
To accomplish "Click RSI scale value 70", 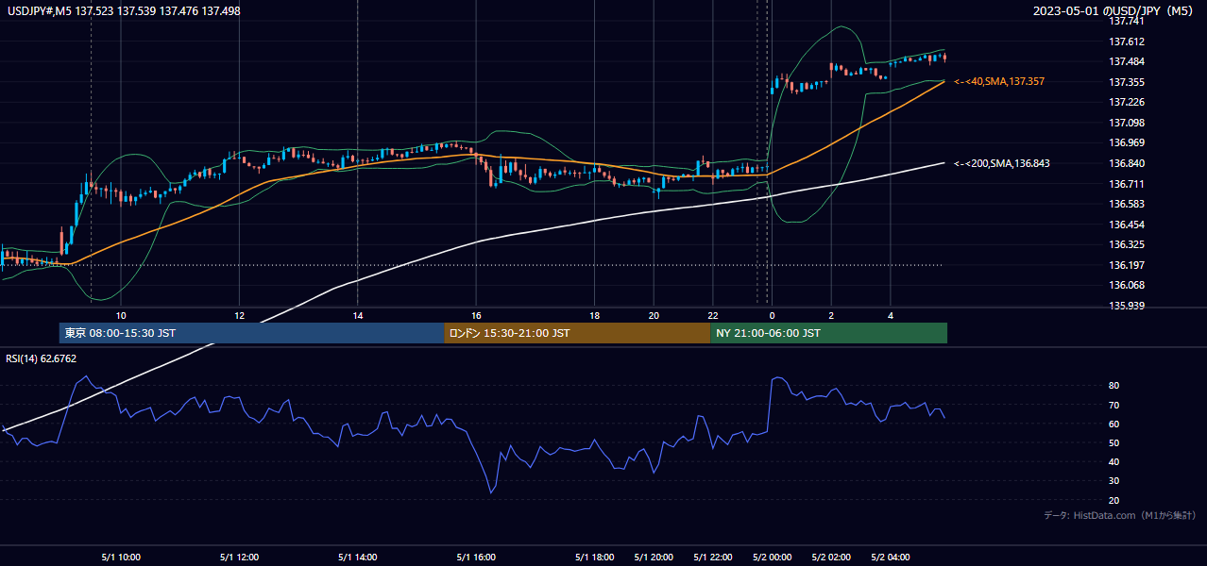I will 1114,405.
